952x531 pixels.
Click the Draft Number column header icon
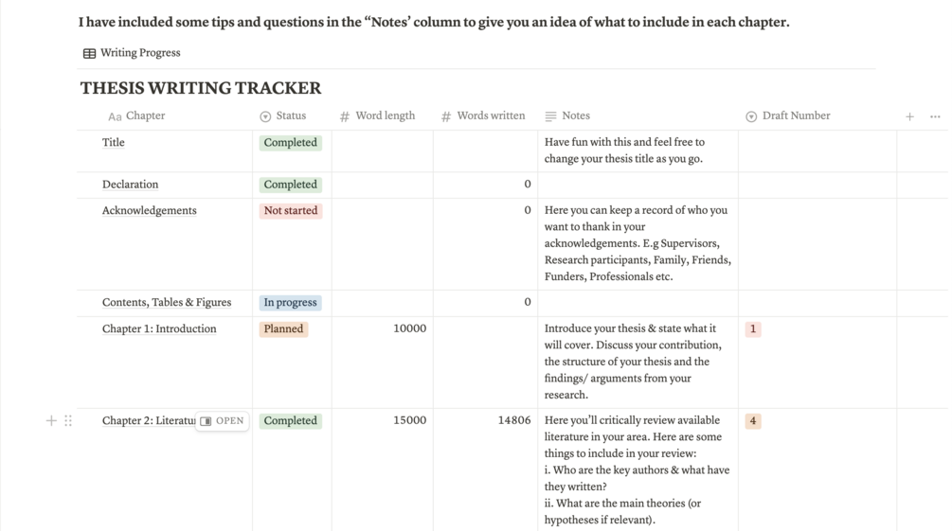[x=751, y=116]
